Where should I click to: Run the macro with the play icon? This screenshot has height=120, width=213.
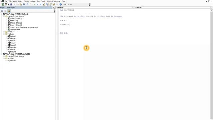pyautogui.click(x=34, y=4)
